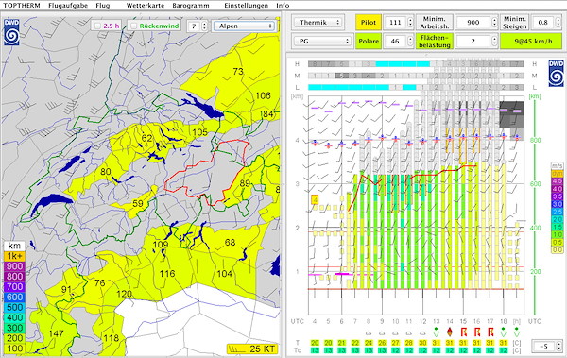Click the Minim. Arbeitsh. 900 field

(x=473, y=22)
